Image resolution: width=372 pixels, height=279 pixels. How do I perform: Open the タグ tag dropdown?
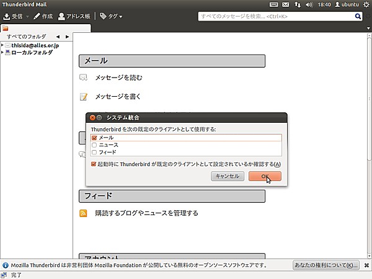[111, 16]
